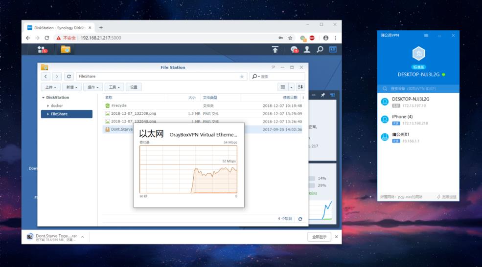Expand the docker folder arrow

(x=48, y=106)
